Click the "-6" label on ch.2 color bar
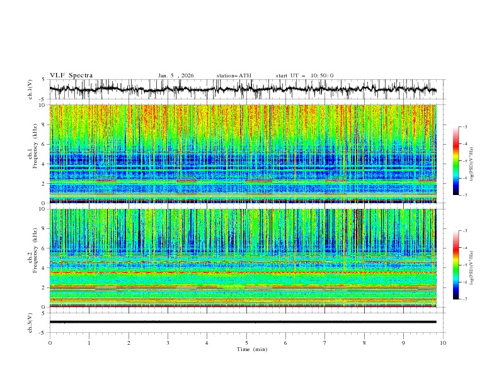Image resolution: width=499 pixels, height=385 pixels. point(465,282)
